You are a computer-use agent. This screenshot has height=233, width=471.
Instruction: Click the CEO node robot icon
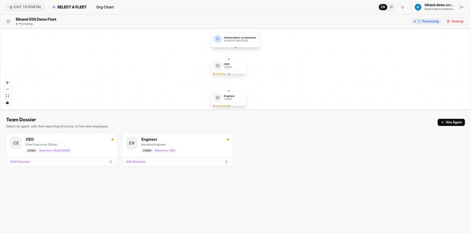(217, 66)
